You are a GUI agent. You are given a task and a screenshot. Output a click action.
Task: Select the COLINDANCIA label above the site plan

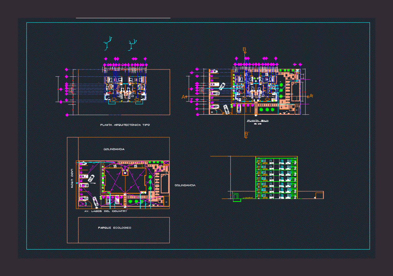(114, 149)
